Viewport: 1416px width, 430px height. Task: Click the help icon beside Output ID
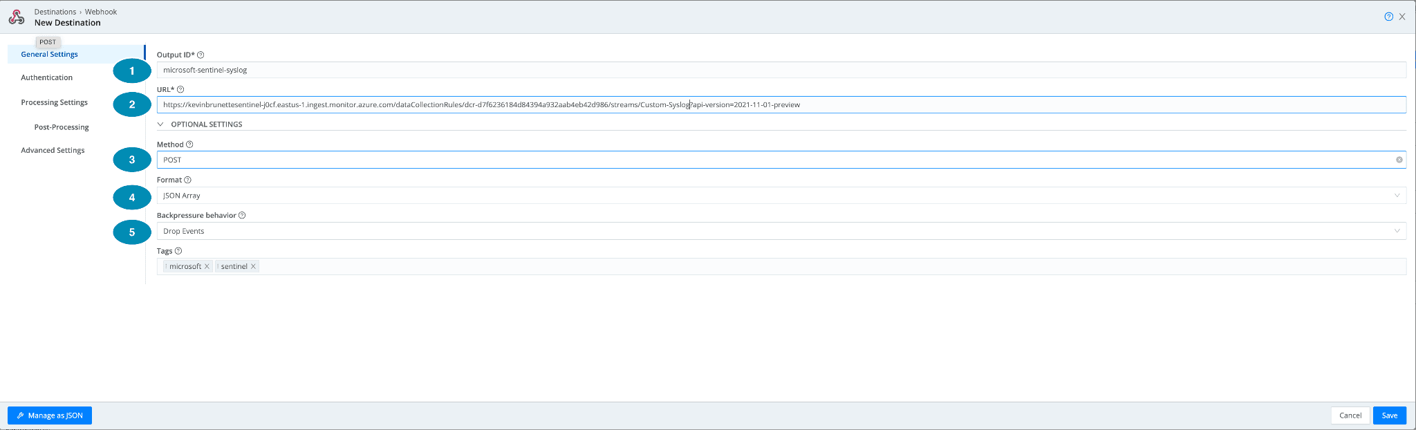coord(201,55)
